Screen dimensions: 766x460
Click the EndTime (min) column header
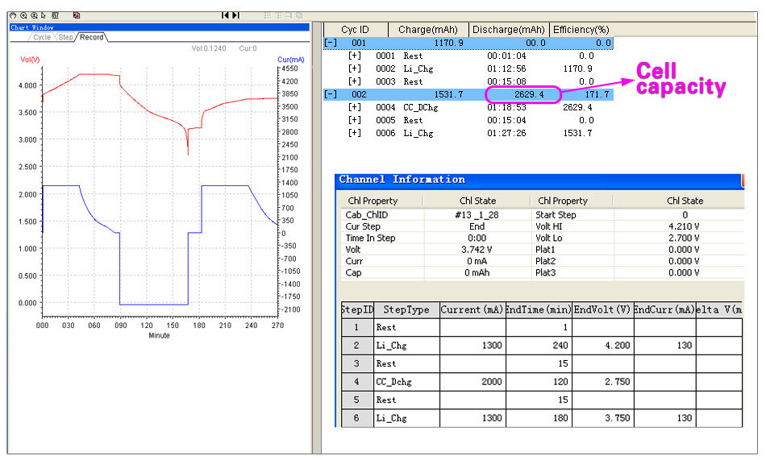point(539,309)
